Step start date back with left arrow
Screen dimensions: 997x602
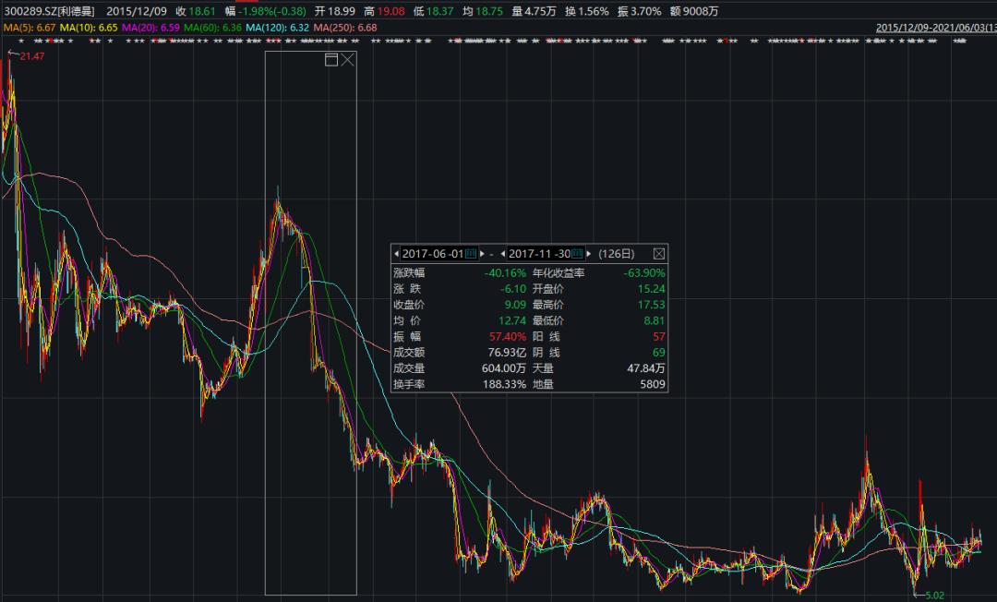coord(396,254)
